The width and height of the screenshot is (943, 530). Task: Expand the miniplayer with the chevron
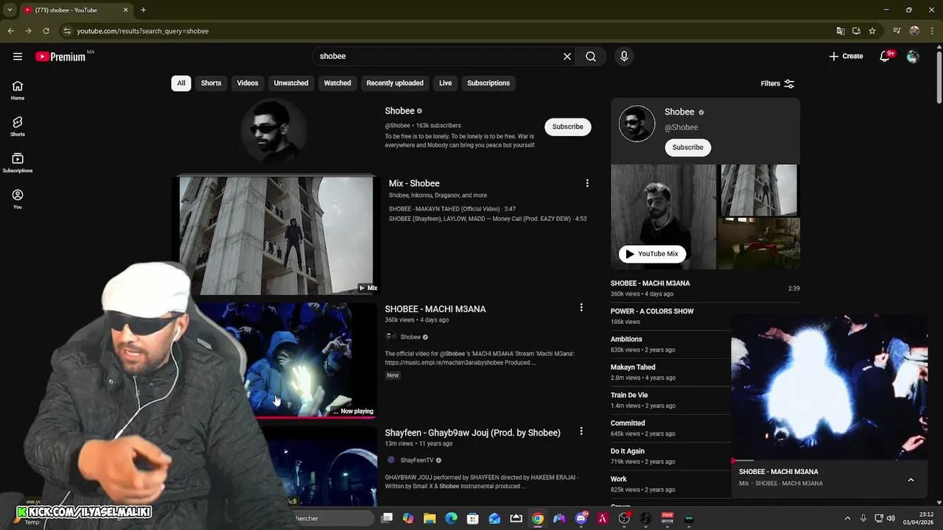(x=911, y=479)
